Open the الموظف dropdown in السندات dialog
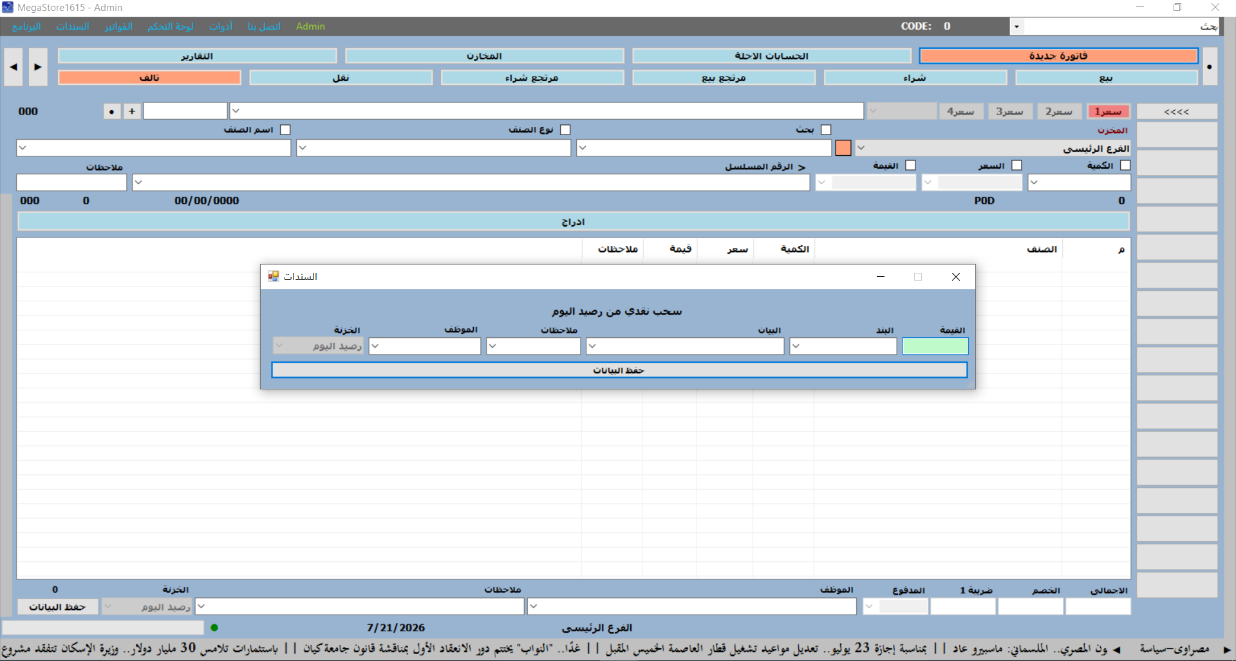The width and height of the screenshot is (1236, 661). pyautogui.click(x=375, y=346)
